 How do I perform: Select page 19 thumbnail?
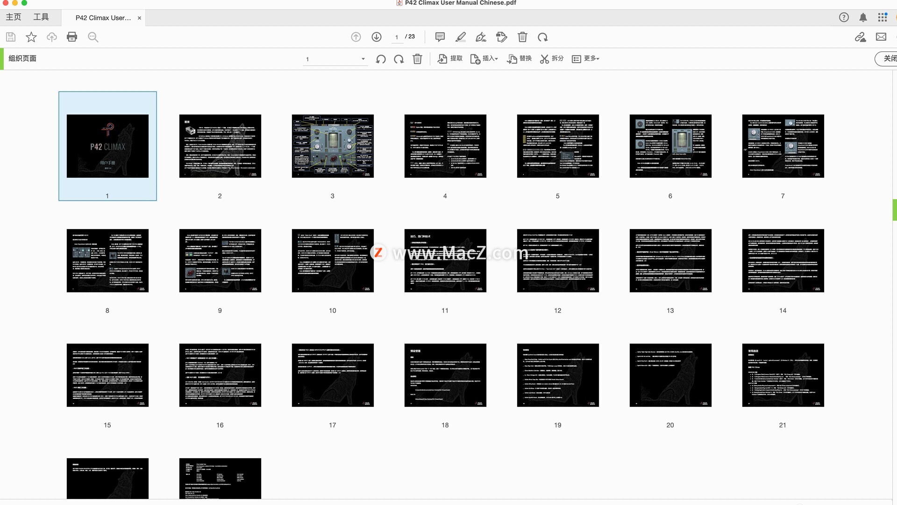click(x=558, y=375)
